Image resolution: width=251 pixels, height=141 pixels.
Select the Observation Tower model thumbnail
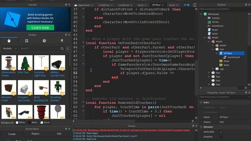(x=9, y=63)
